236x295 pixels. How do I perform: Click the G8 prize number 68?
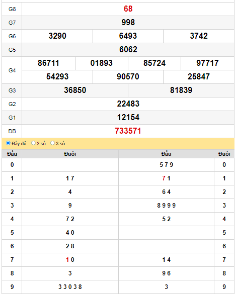coord(128,9)
